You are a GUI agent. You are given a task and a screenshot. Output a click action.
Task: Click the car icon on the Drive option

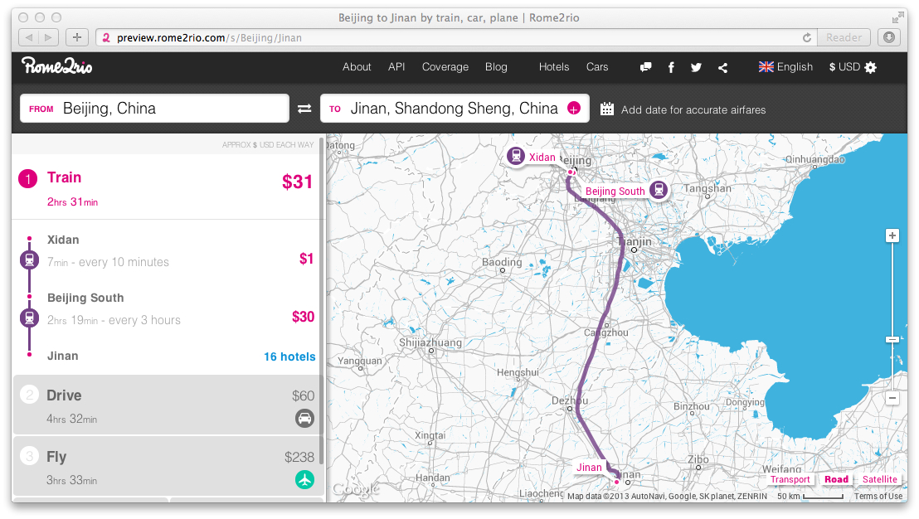pyautogui.click(x=304, y=418)
